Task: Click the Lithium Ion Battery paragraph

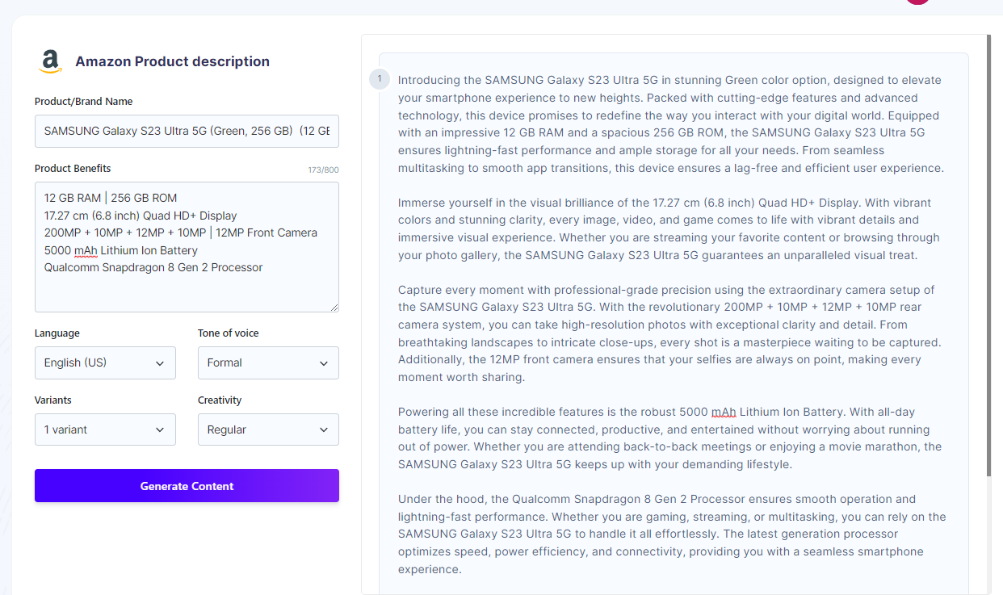Action: [670, 438]
